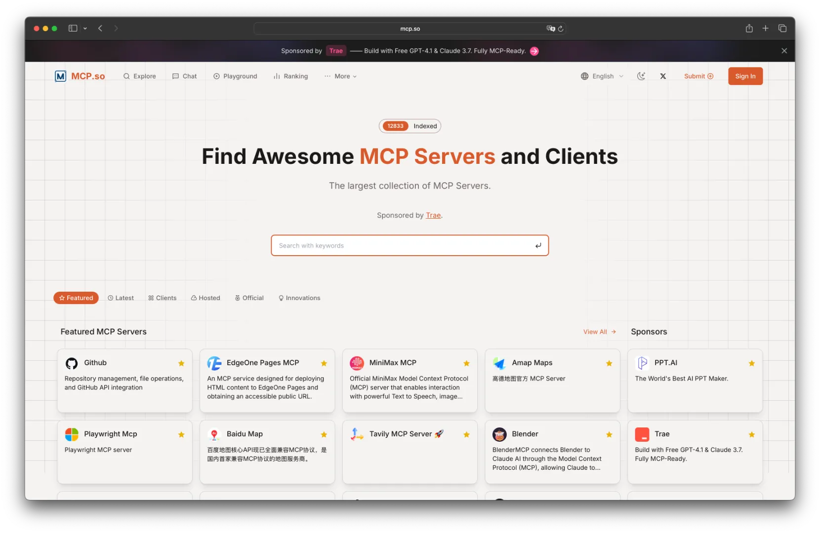Viewport: 820px width, 533px height.
Task: Click the star on Playwright Mcp card
Action: pos(181,435)
